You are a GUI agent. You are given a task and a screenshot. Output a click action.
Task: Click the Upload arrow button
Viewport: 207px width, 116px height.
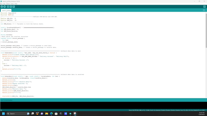click(x=5, y=7)
